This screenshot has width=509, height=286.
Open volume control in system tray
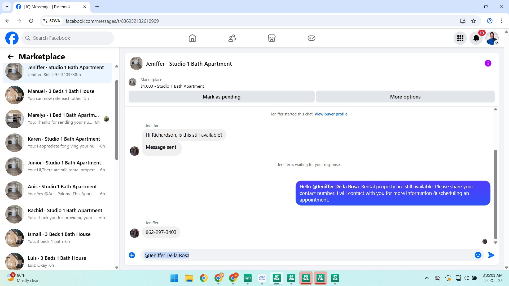click(466, 278)
